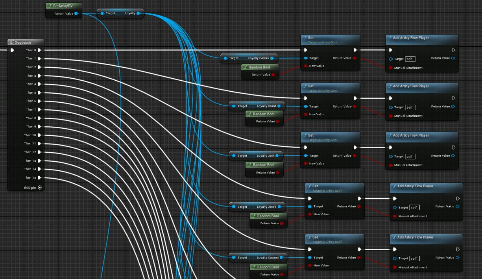
Task: Click the Loyalty Jacob output pin
Action: (x=280, y=207)
